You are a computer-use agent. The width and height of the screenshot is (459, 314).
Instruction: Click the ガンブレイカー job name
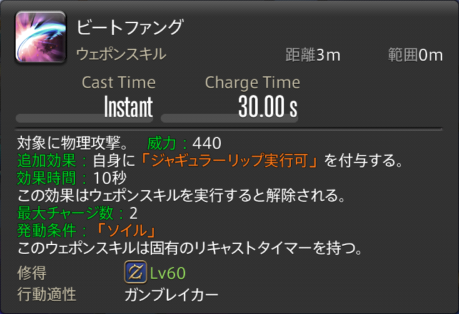click(171, 295)
